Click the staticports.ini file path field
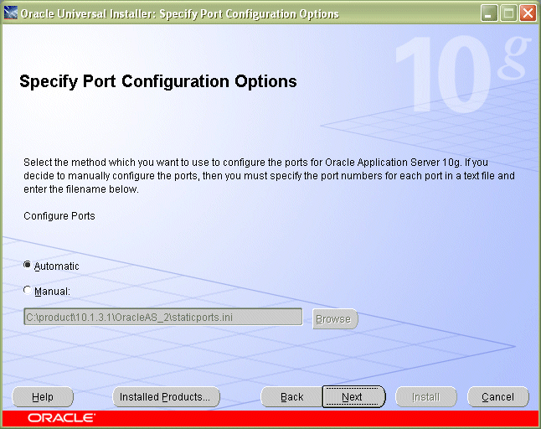Viewport: 541px width, 429px height. [162, 318]
